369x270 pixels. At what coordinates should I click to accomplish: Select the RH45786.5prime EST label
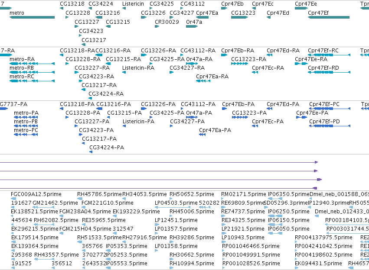tap(100, 194)
